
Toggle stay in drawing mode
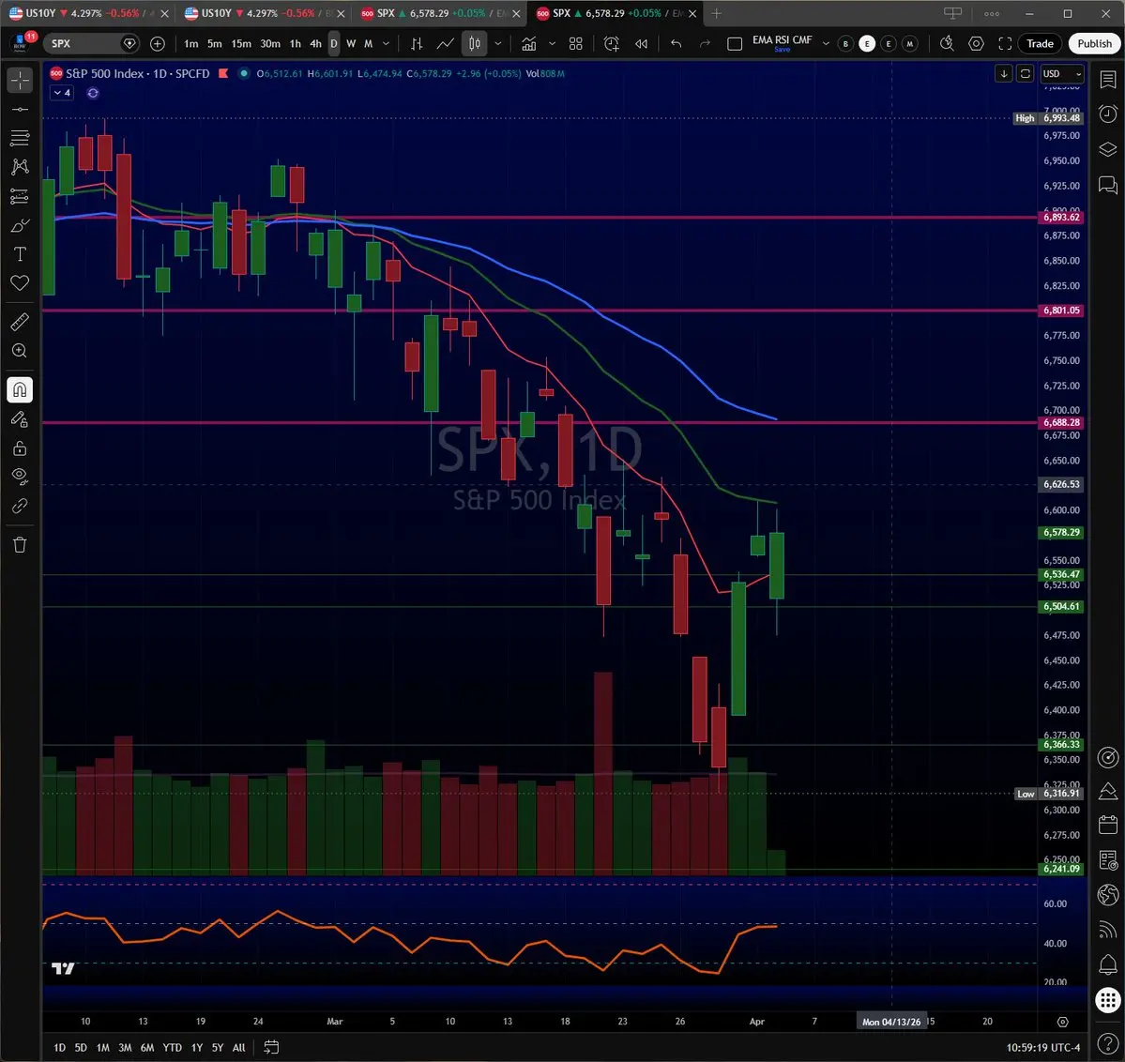[20, 419]
